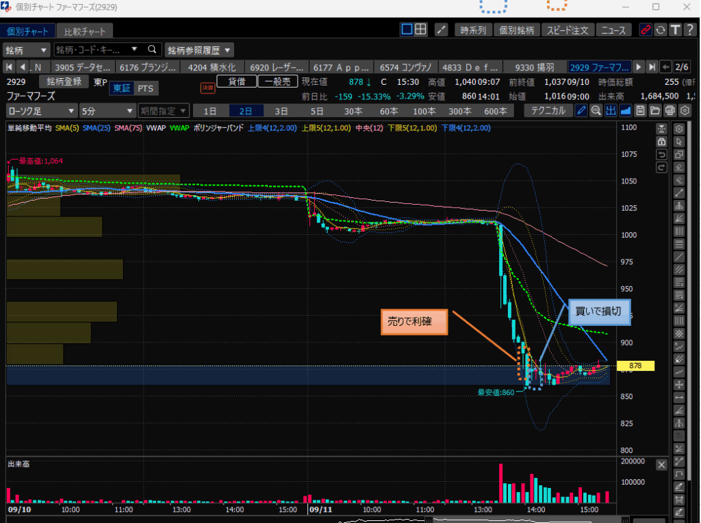Select the 3905 データセ... stock tab
This screenshot has width=701, height=523.
pos(82,67)
